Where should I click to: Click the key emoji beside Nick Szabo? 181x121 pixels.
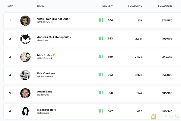[x=54, y=55]
